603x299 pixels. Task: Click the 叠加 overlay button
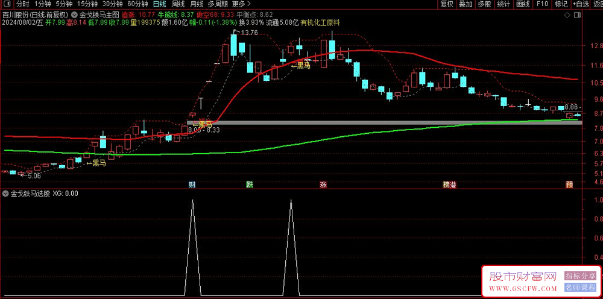466,4
